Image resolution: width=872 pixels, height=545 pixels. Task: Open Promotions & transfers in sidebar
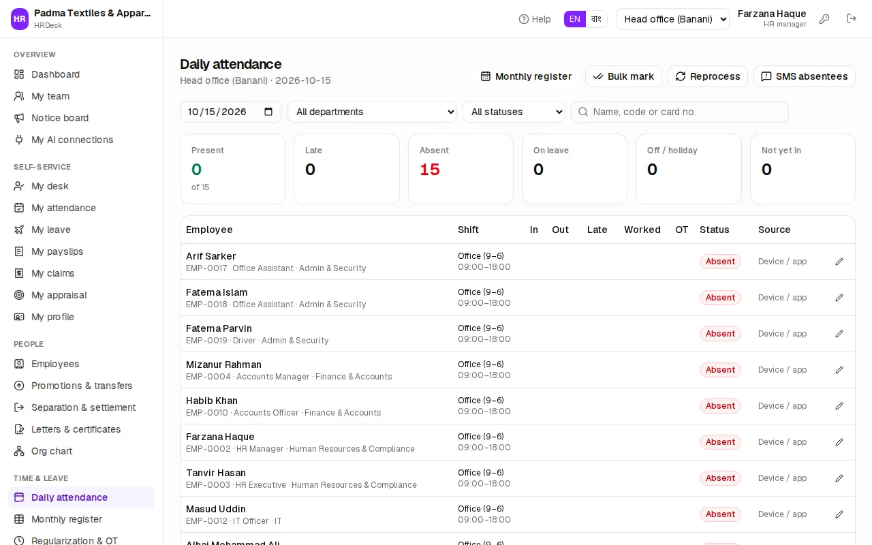82,386
